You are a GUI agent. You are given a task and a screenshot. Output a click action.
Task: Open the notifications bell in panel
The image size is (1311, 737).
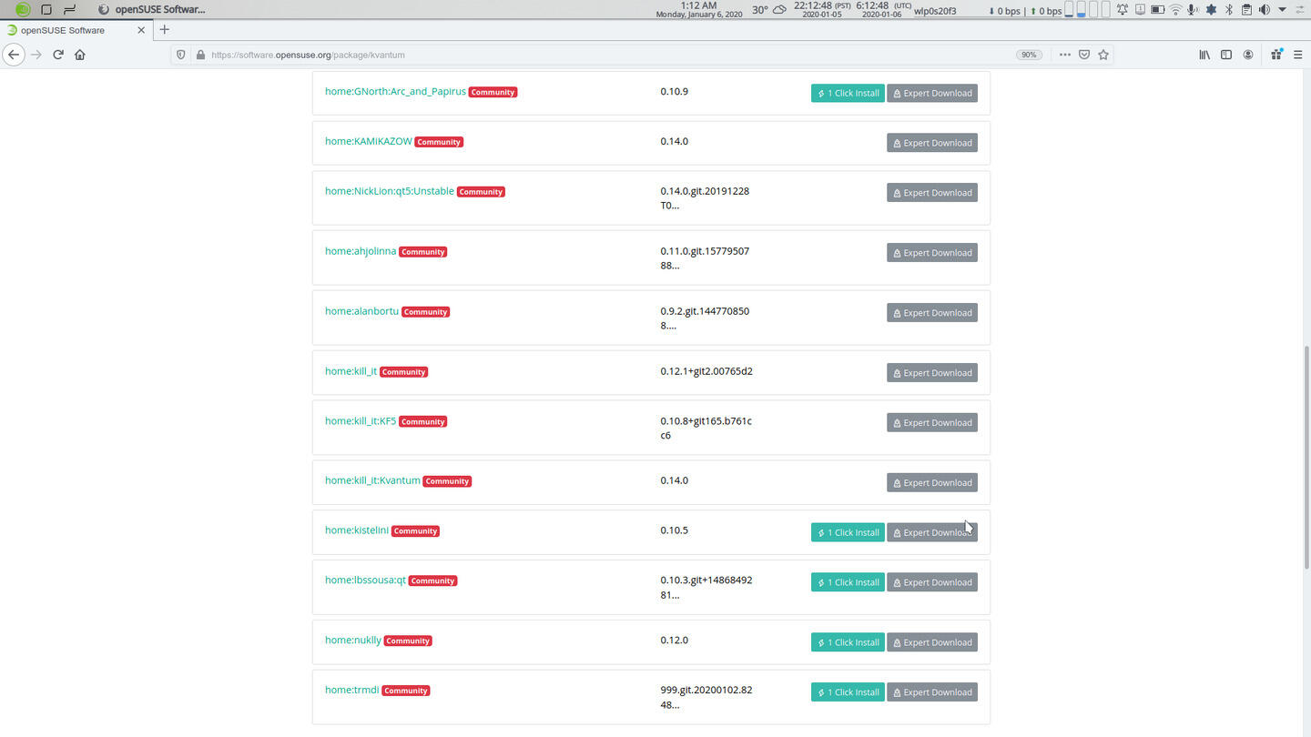(1123, 10)
